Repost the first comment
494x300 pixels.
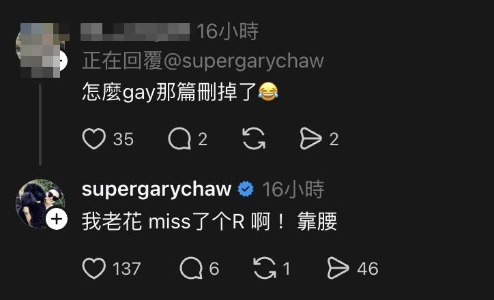pyautogui.click(x=254, y=138)
